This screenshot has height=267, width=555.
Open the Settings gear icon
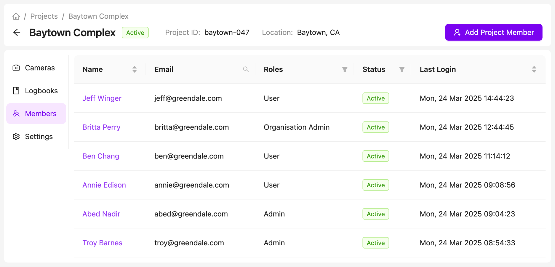pyautogui.click(x=16, y=136)
